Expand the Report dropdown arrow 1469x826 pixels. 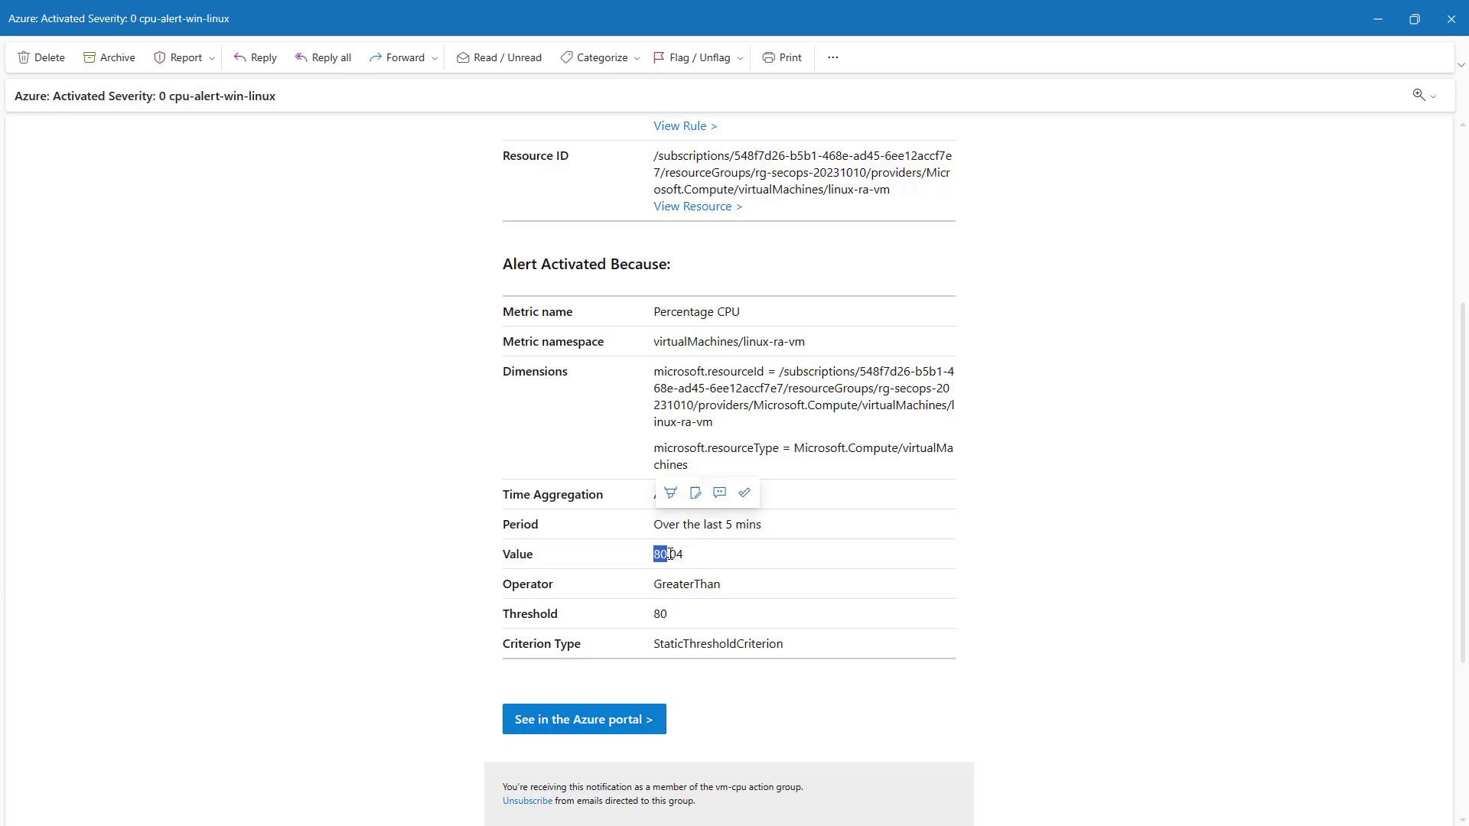tap(212, 58)
